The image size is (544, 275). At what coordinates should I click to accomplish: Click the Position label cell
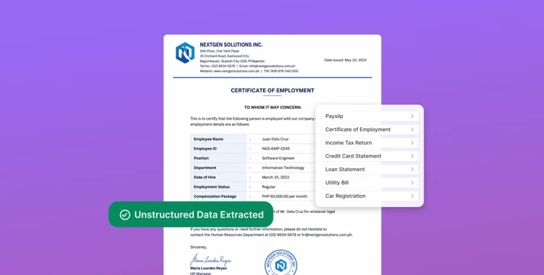tap(218, 158)
